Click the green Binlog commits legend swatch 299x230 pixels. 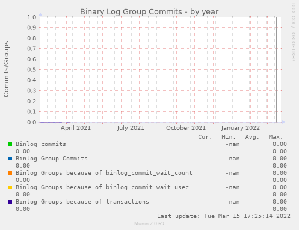[x=10, y=144]
